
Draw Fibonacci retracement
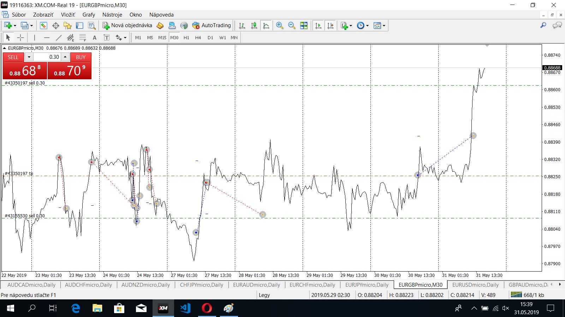click(83, 37)
